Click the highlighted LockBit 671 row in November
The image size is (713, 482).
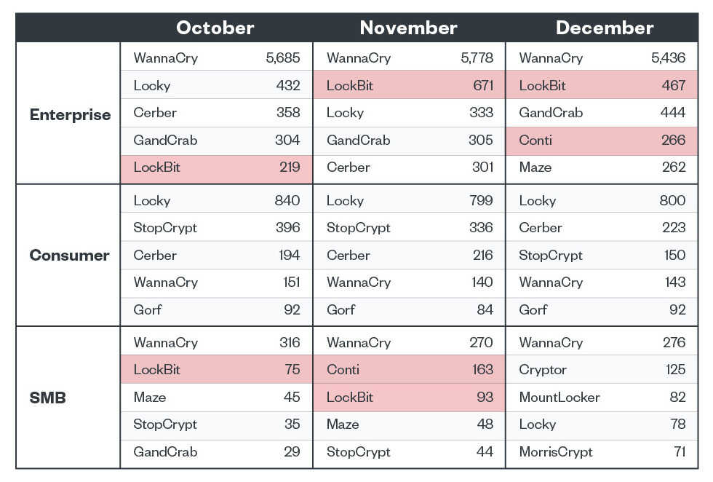click(409, 86)
